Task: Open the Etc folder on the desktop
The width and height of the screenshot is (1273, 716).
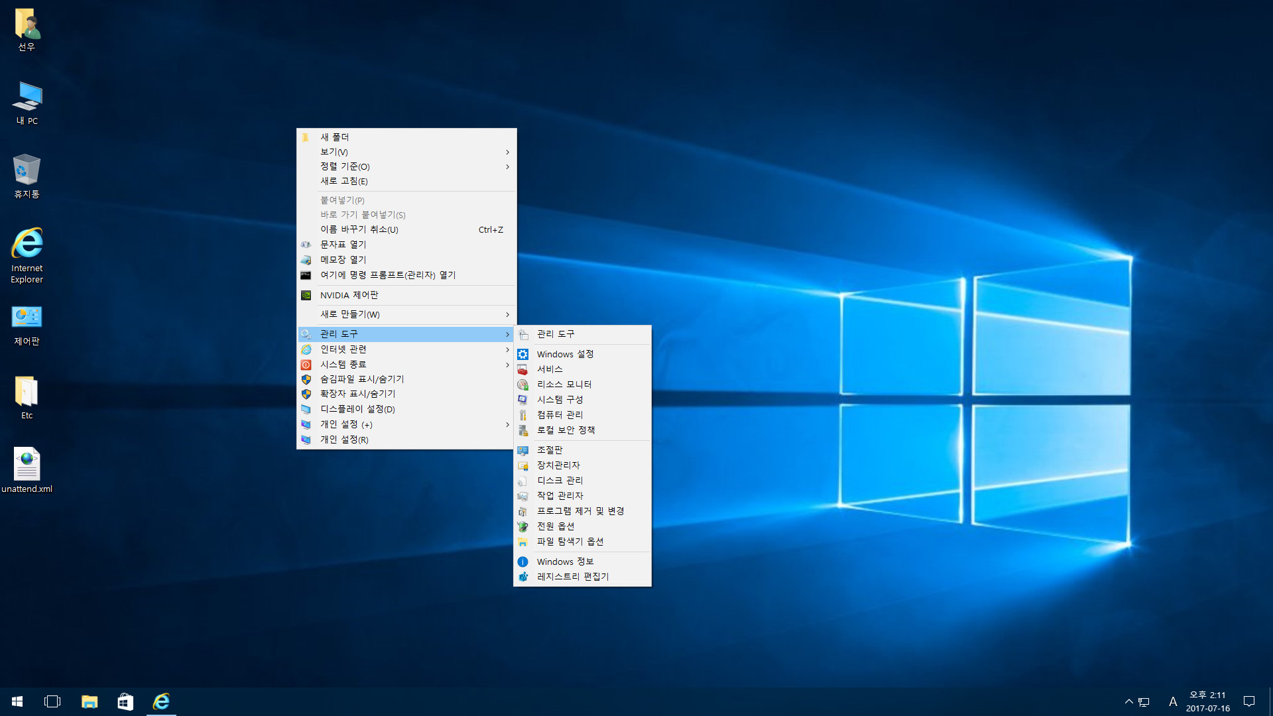Action: point(27,398)
